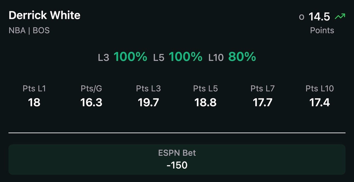Click the L3 100% hit rate

point(122,57)
